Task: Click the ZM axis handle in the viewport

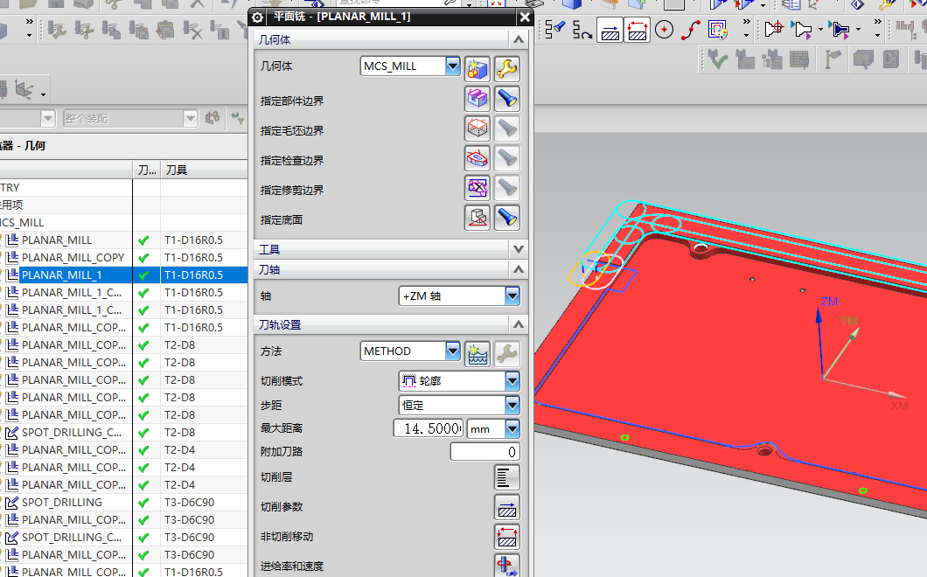Action: [x=819, y=315]
